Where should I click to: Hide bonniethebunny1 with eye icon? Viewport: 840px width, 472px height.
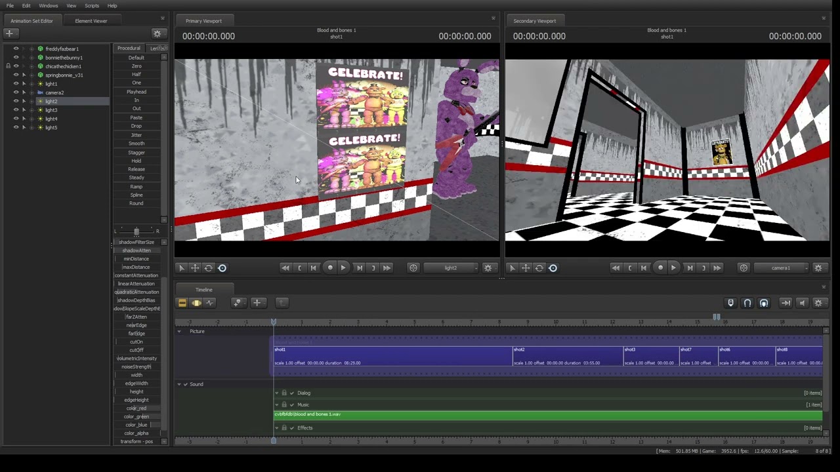point(16,58)
